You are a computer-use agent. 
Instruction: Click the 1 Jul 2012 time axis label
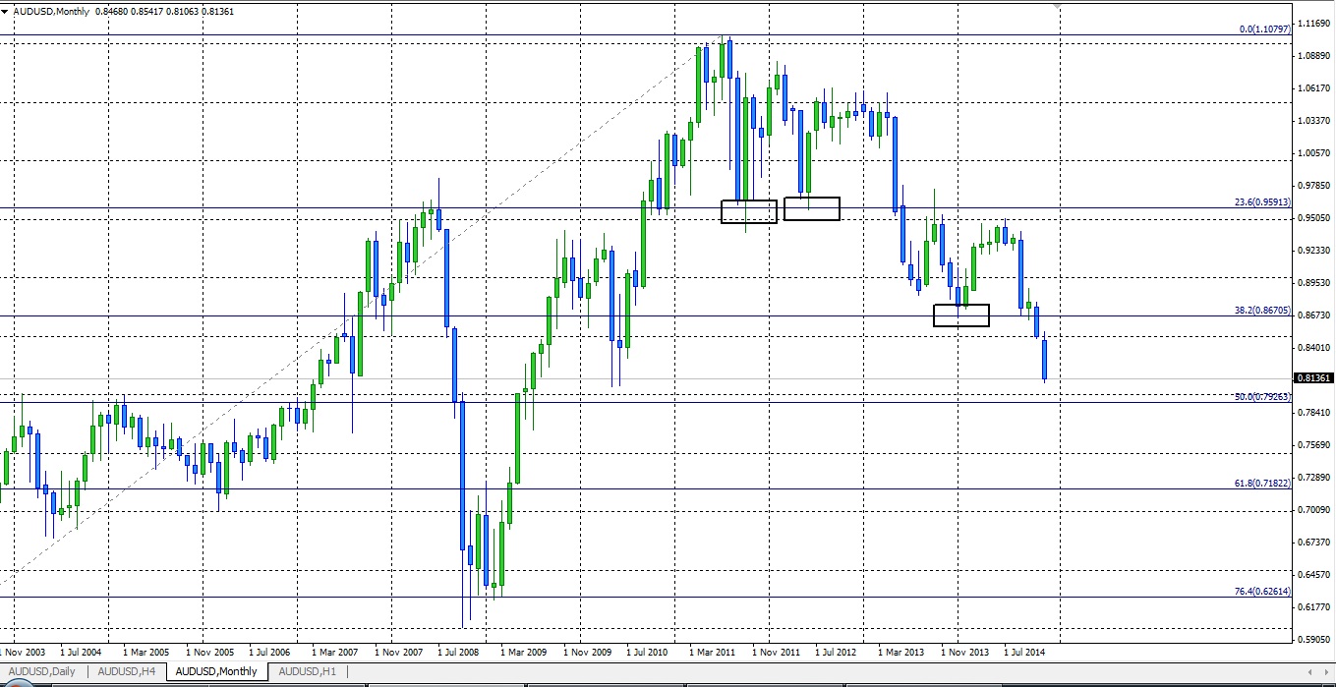pyautogui.click(x=836, y=652)
